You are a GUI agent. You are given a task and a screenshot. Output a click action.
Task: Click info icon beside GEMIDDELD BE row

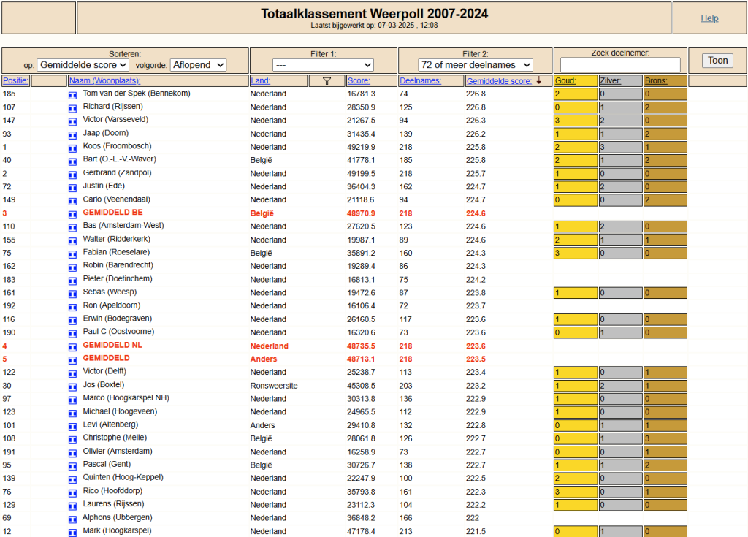[x=72, y=215]
